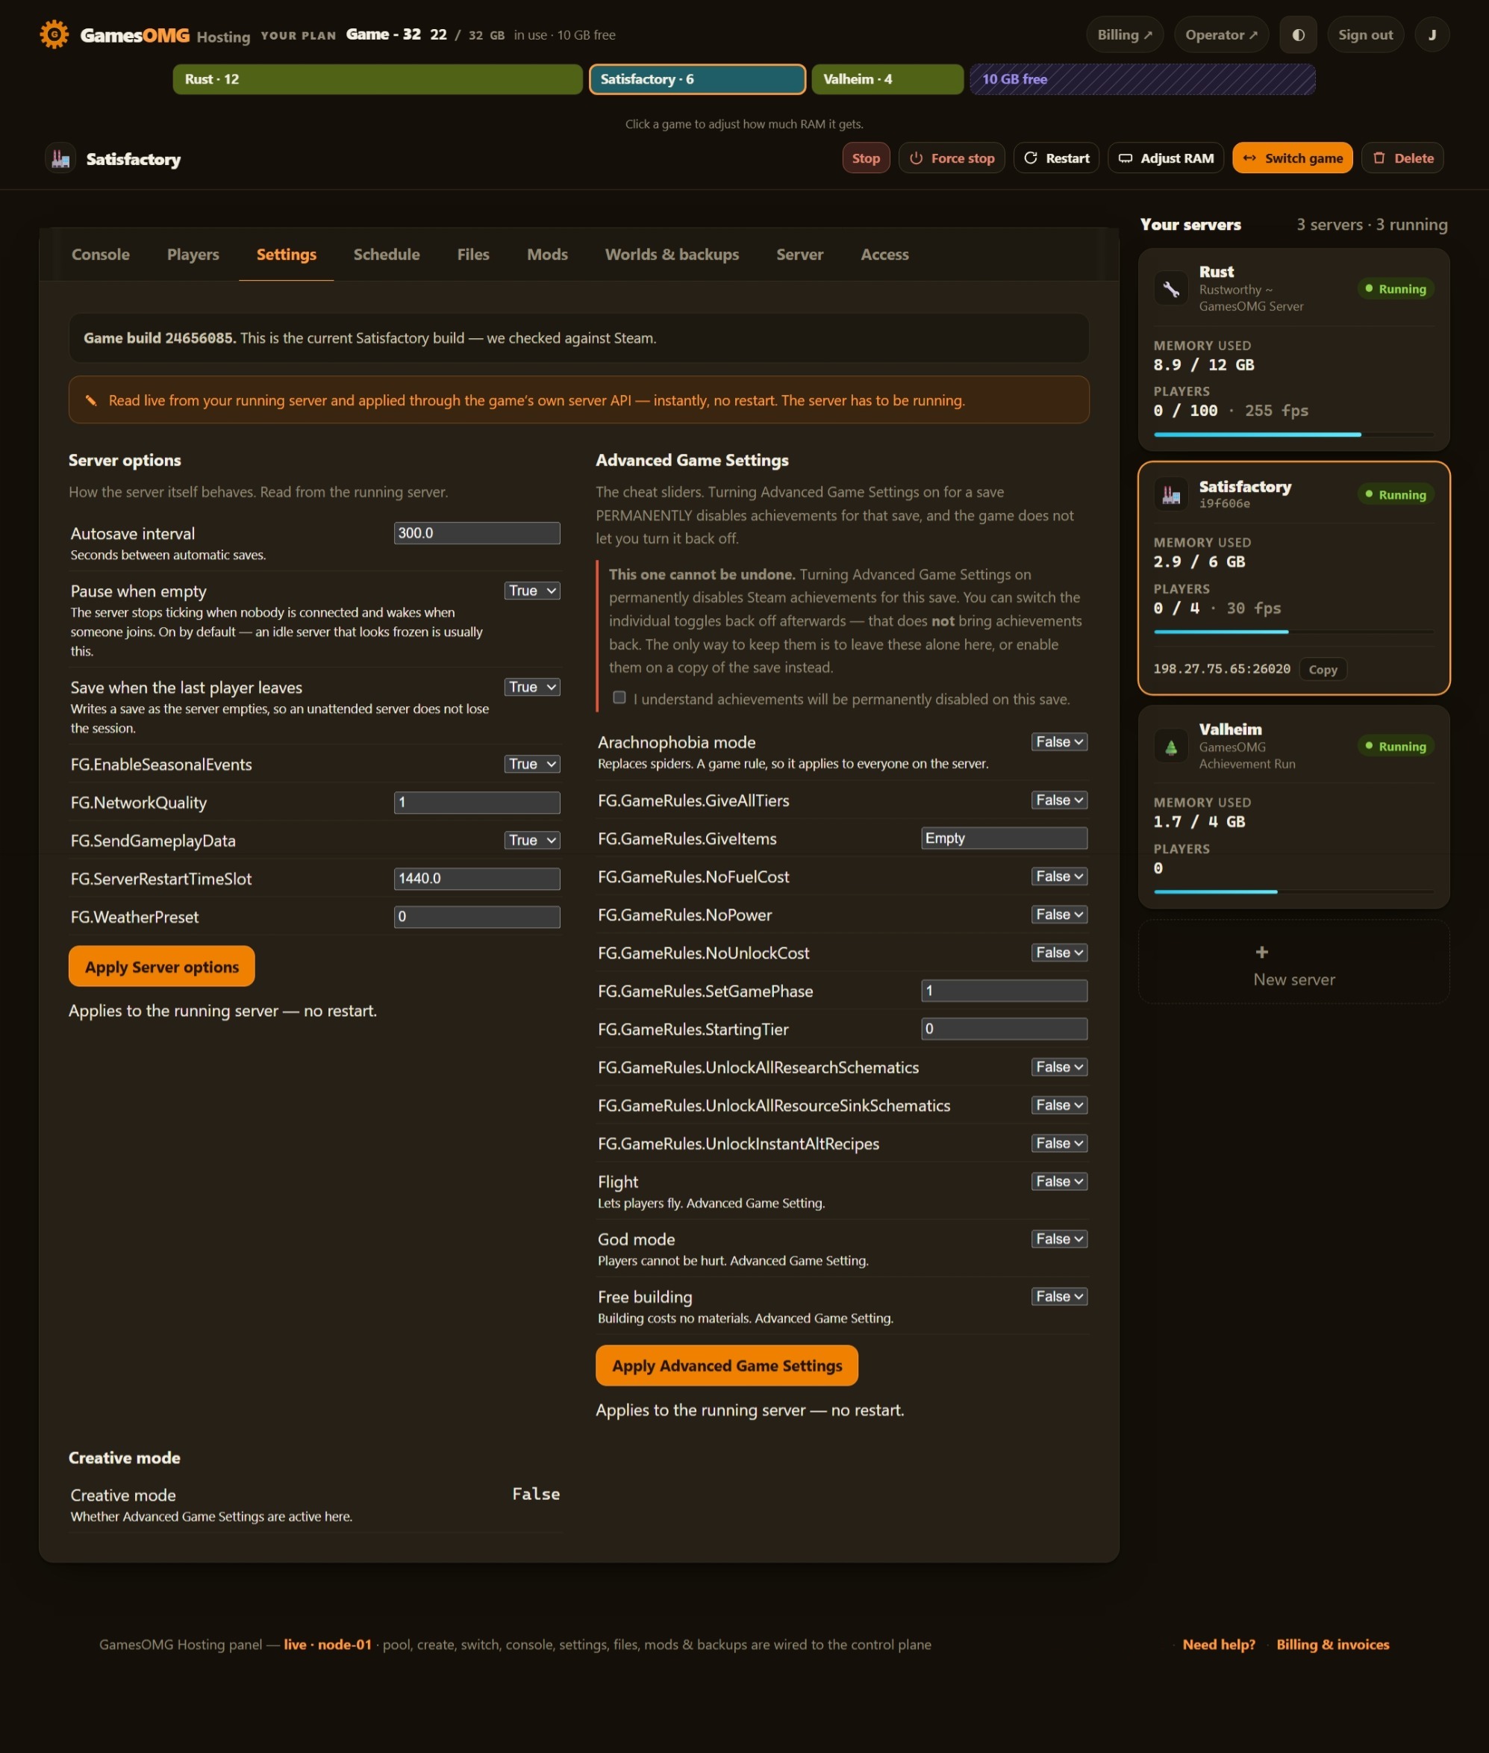Image resolution: width=1489 pixels, height=1753 pixels.
Task: Open the J user avatar
Action: (x=1432, y=34)
